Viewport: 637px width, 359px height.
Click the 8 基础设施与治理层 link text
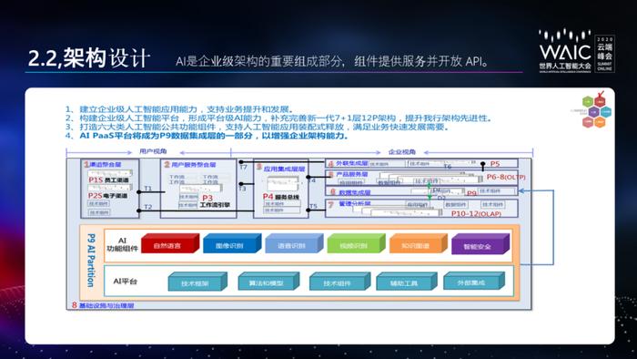click(103, 305)
